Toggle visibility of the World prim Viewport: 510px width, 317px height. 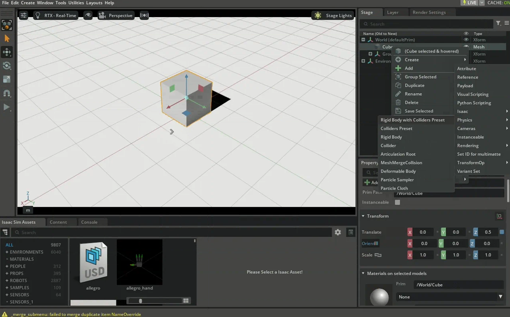pos(466,39)
